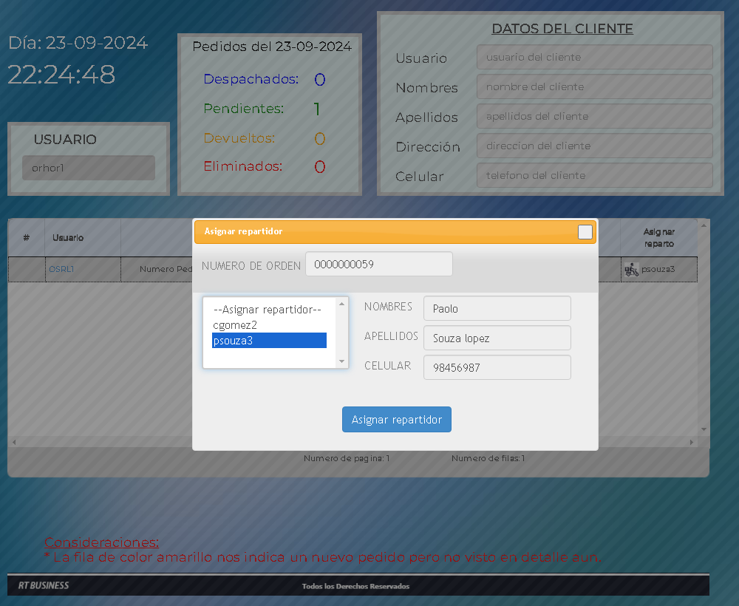Click the 'usuario del cliente' input
739x606 pixels.
point(594,57)
